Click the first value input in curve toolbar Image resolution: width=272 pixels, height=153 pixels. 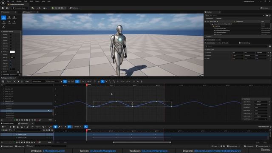[38, 81]
